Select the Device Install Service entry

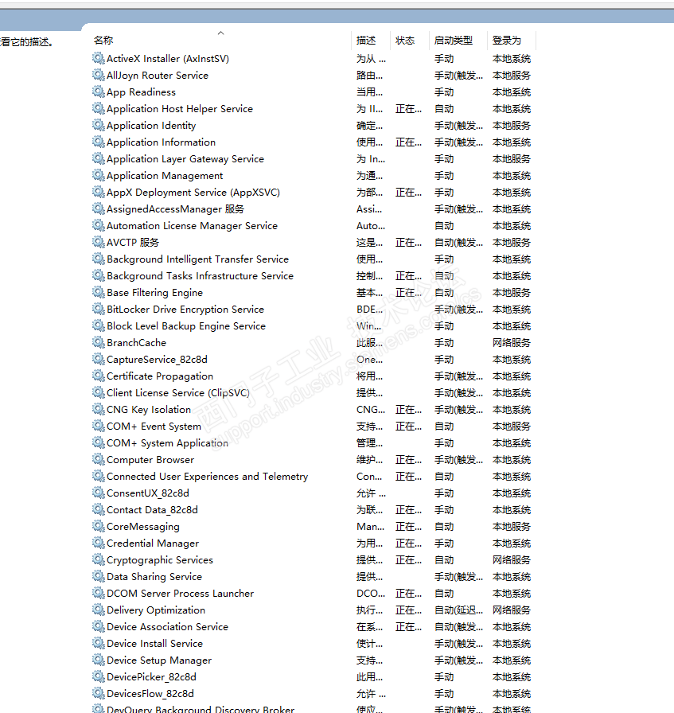pos(154,644)
